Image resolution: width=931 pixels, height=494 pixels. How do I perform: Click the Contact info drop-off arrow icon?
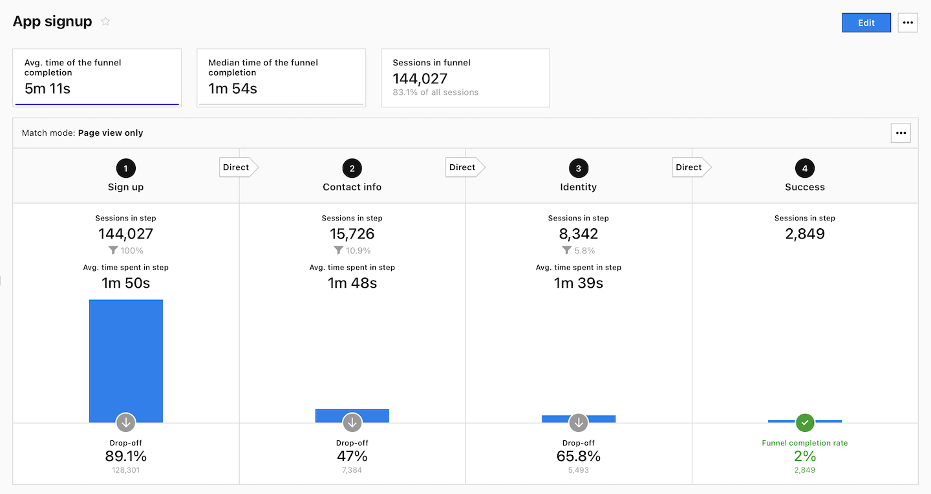click(352, 423)
